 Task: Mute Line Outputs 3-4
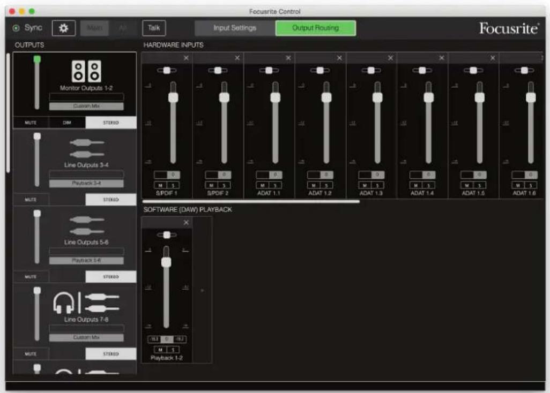pyautogui.click(x=31, y=200)
